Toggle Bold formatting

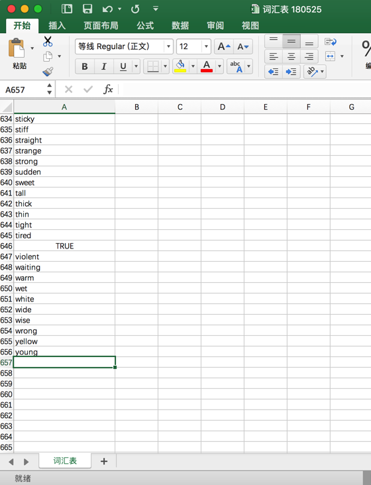[84, 66]
